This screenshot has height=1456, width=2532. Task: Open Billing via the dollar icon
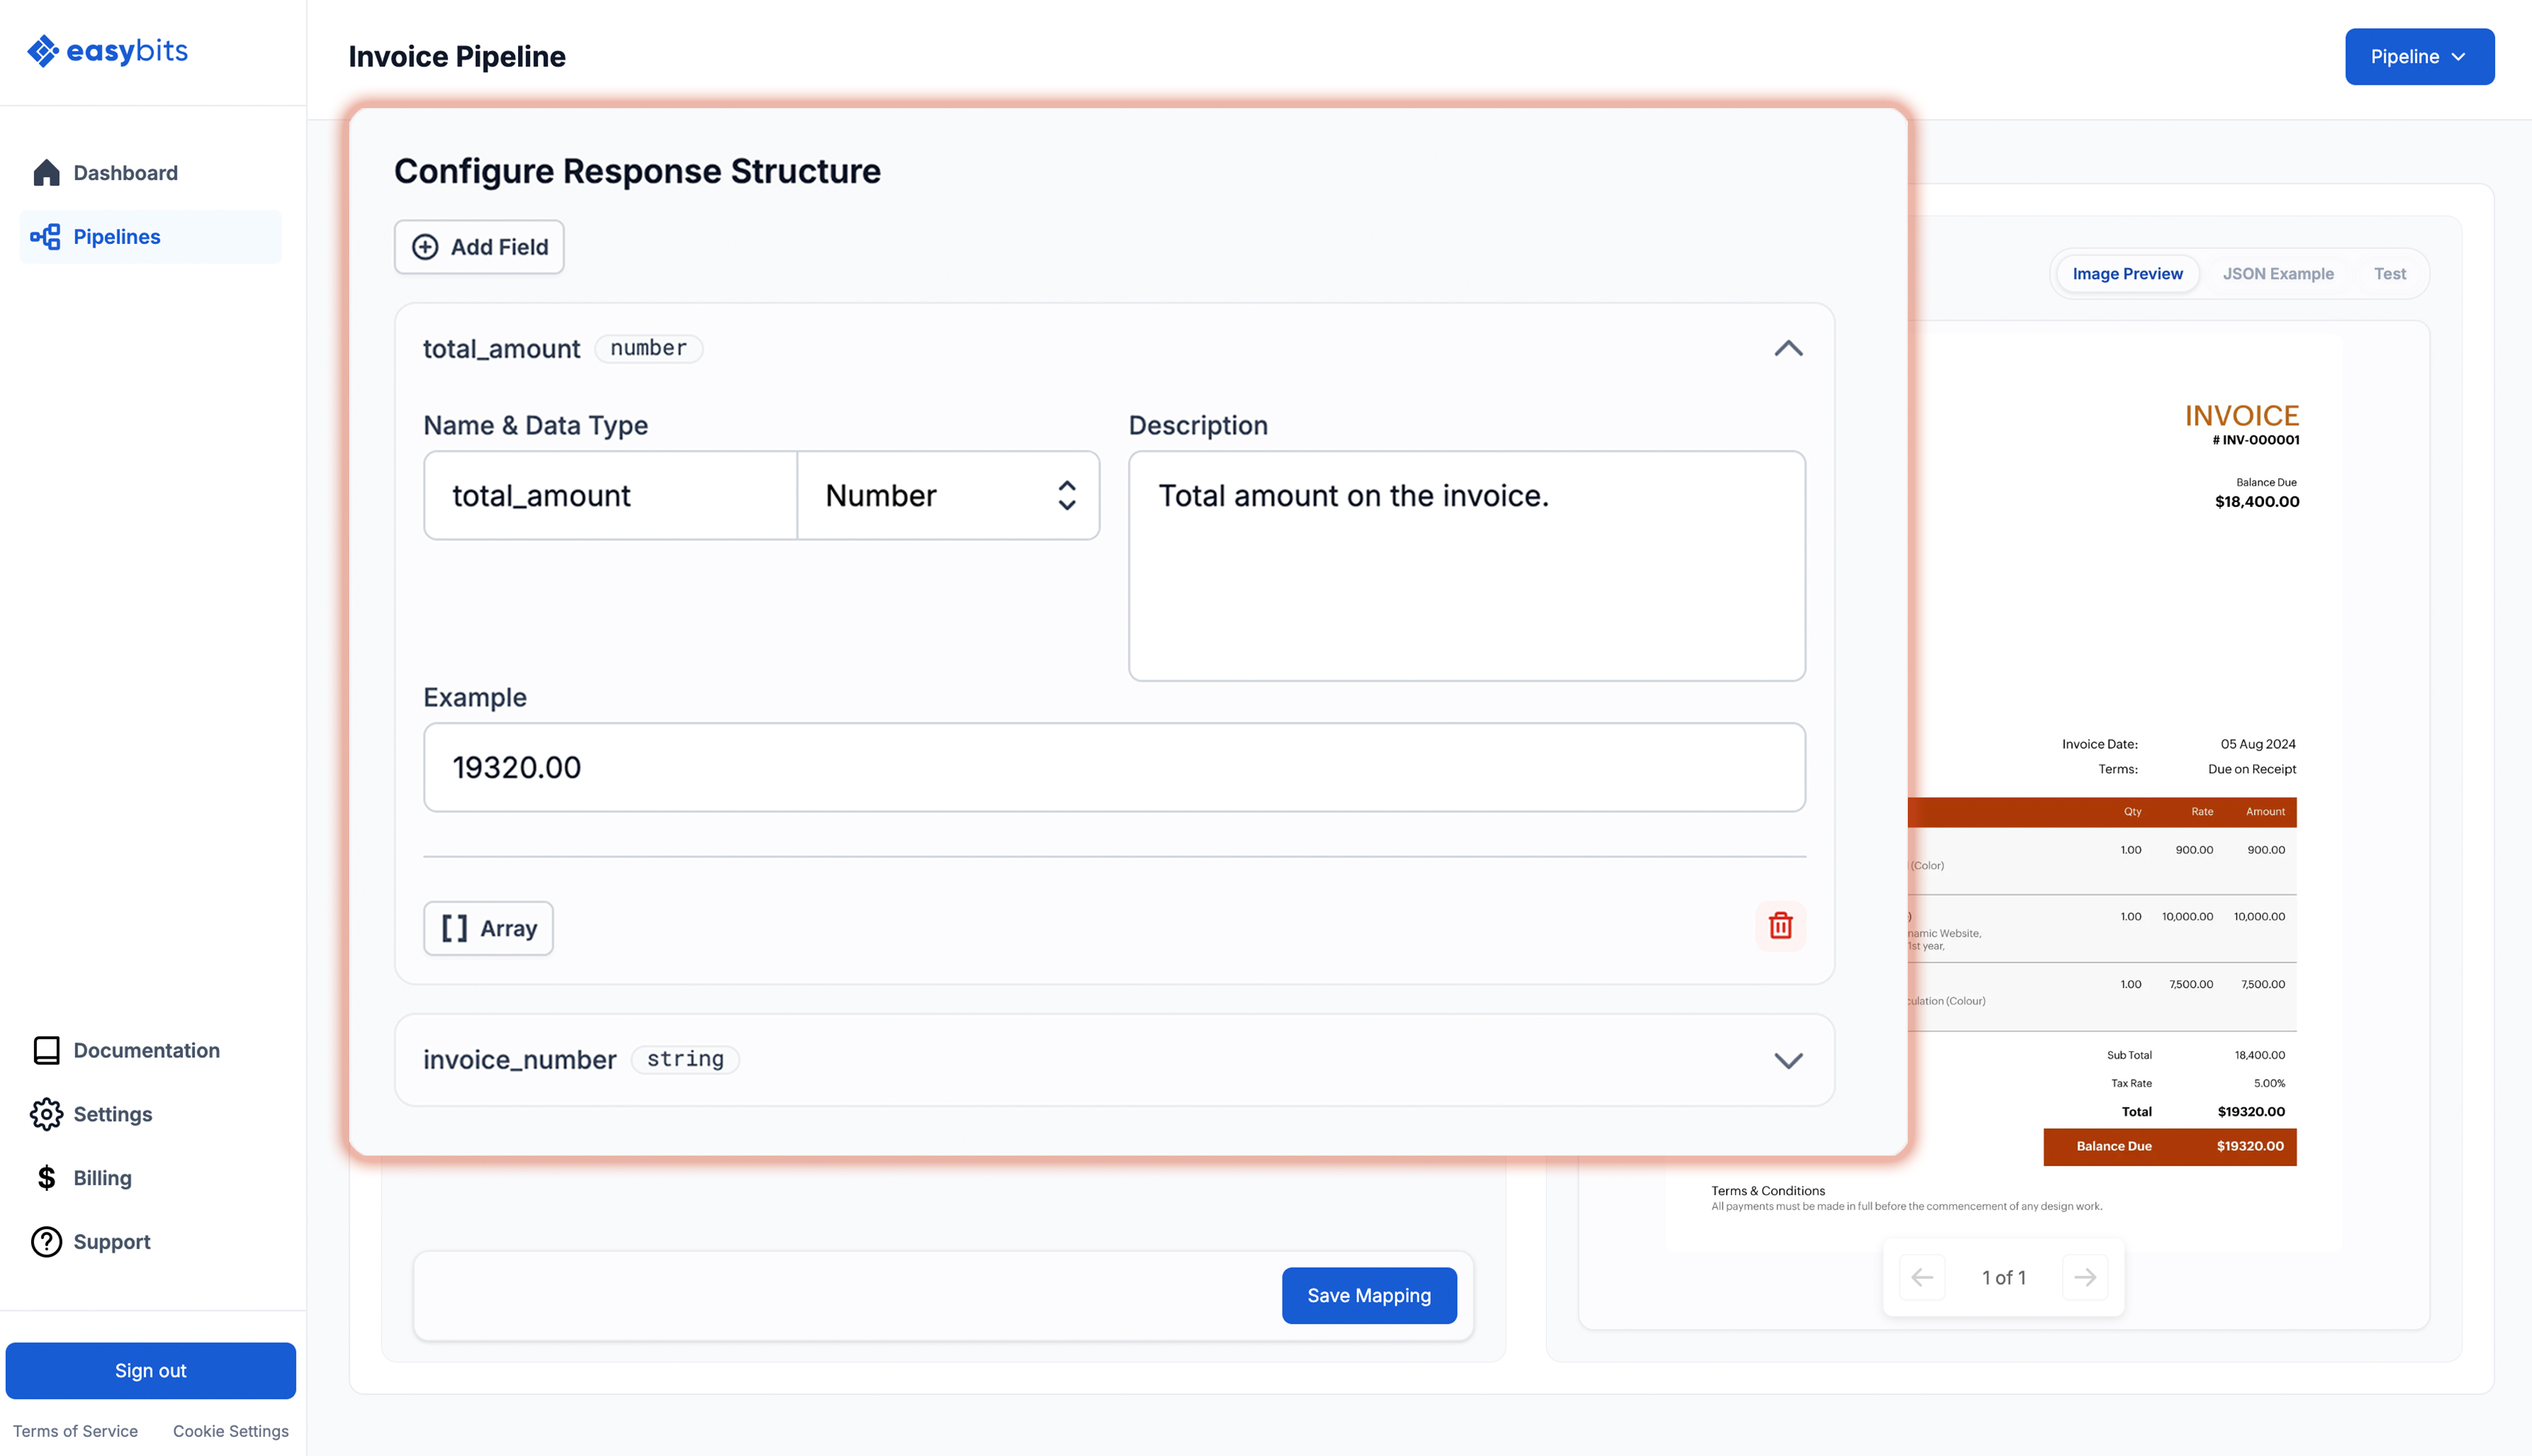(46, 1178)
